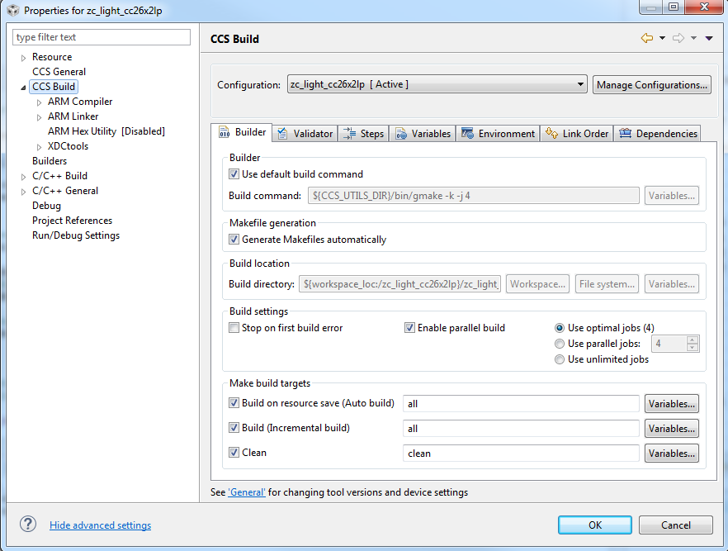
Task: Go to the Link Order tab
Action: tap(577, 134)
